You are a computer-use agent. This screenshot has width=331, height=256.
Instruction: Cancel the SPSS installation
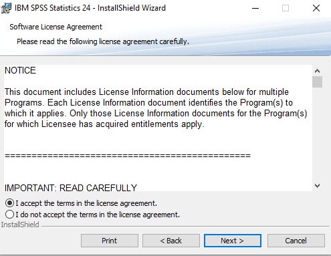296,241
